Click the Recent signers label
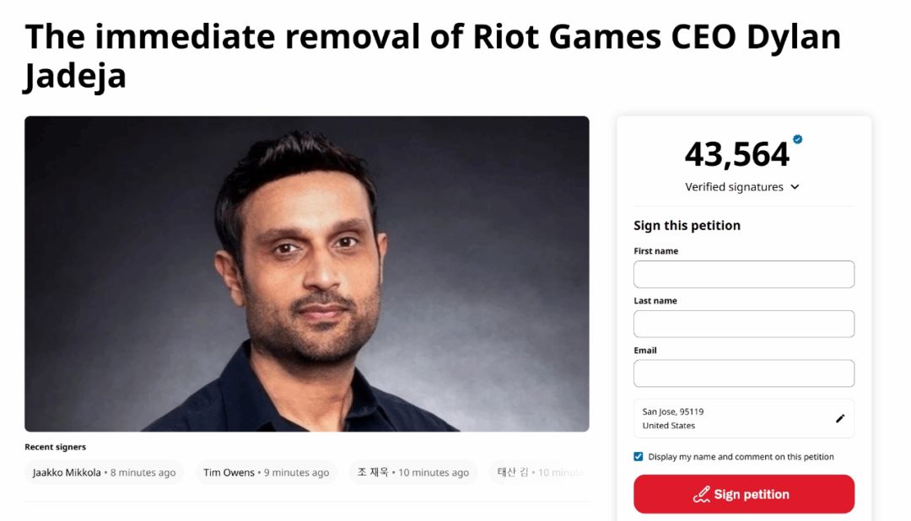The height and width of the screenshot is (521, 911). (x=55, y=447)
